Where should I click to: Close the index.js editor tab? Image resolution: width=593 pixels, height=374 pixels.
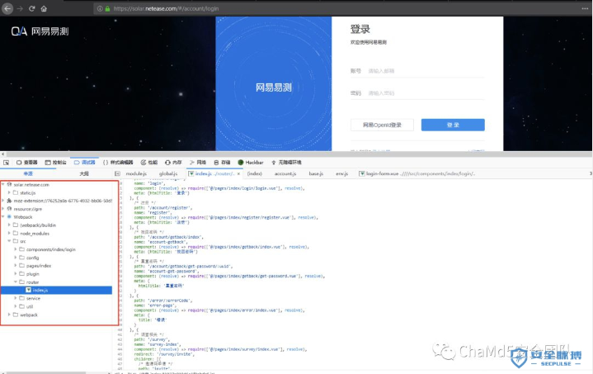238,173
